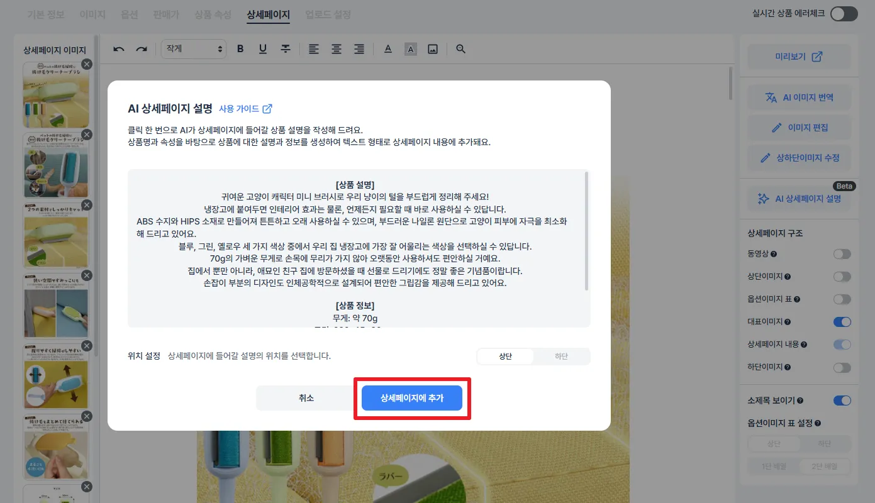Remove the first detail page image
Image resolution: width=875 pixels, height=503 pixels.
[87, 64]
